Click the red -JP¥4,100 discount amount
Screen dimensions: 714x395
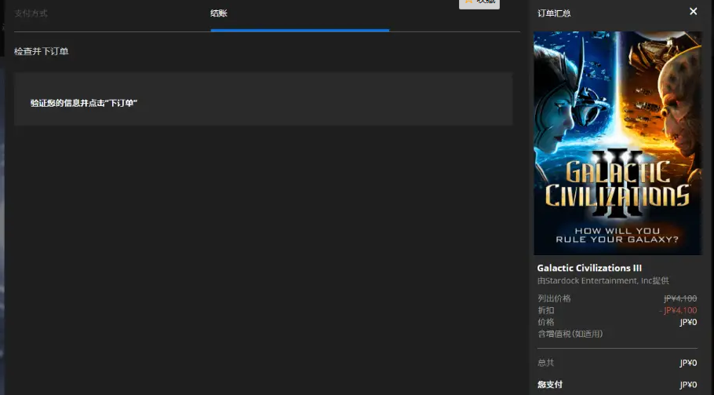click(679, 310)
